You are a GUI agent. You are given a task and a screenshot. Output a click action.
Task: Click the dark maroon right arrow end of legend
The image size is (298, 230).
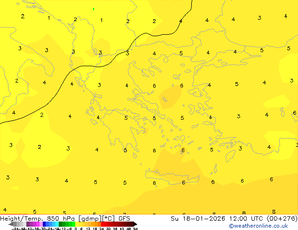click(x=135, y=224)
